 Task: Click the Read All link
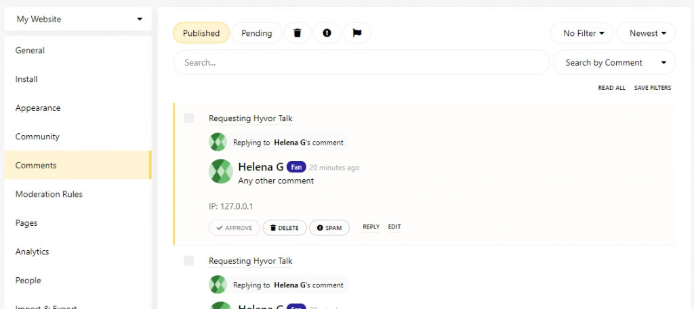(612, 88)
